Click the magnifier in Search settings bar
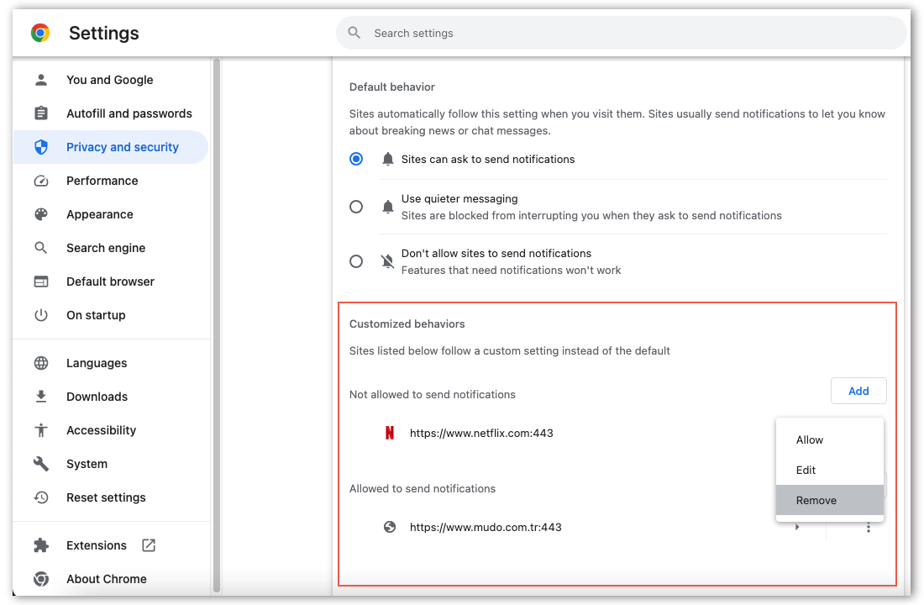Viewport: 924px width, 605px height. [353, 33]
